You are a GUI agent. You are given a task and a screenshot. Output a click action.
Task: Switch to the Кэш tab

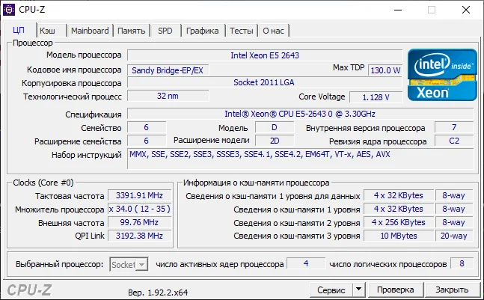51,31
